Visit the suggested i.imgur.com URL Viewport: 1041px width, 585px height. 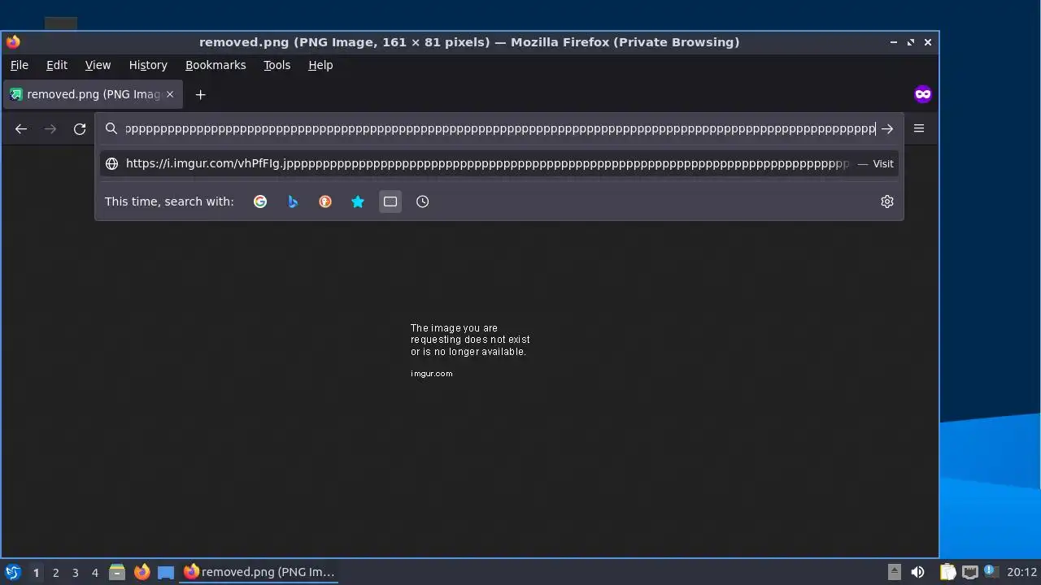(499, 163)
